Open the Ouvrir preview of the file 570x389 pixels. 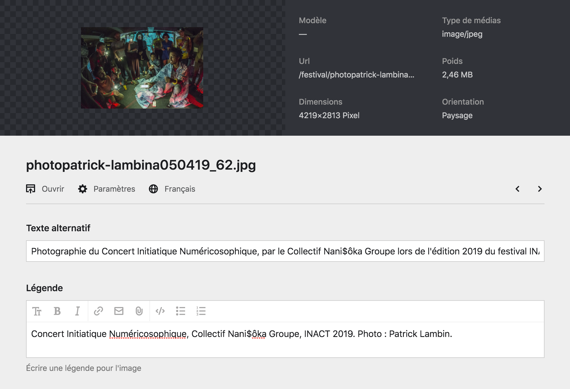pyautogui.click(x=45, y=189)
